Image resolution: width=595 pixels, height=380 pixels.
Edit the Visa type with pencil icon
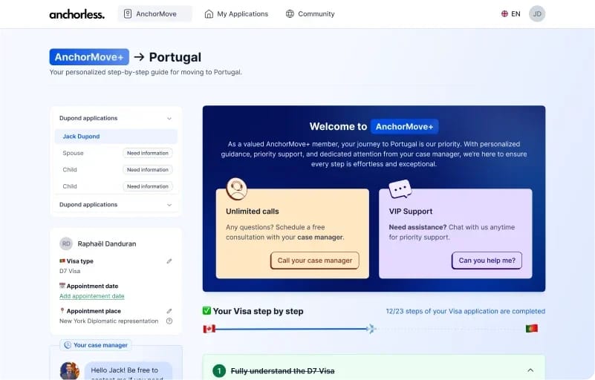tap(169, 261)
